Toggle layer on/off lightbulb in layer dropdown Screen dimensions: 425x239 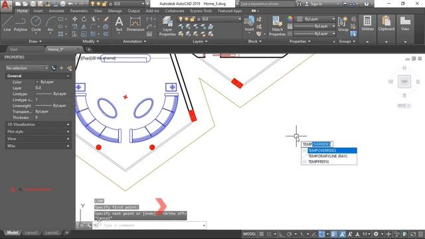[x=181, y=19]
